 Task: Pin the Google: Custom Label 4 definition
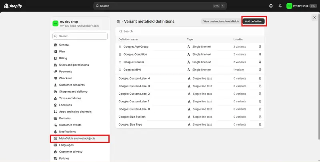[260, 78]
